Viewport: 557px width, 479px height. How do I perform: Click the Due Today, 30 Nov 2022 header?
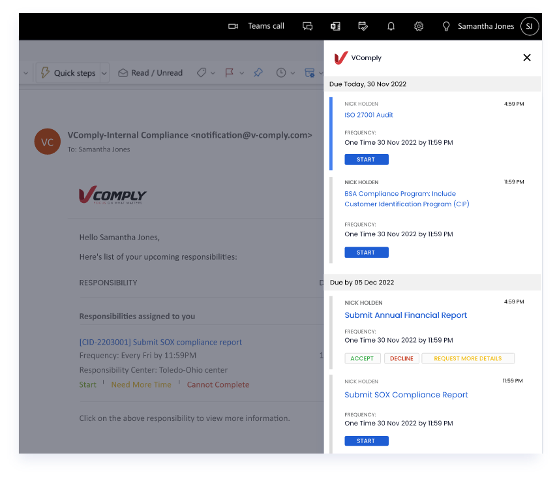click(x=432, y=84)
